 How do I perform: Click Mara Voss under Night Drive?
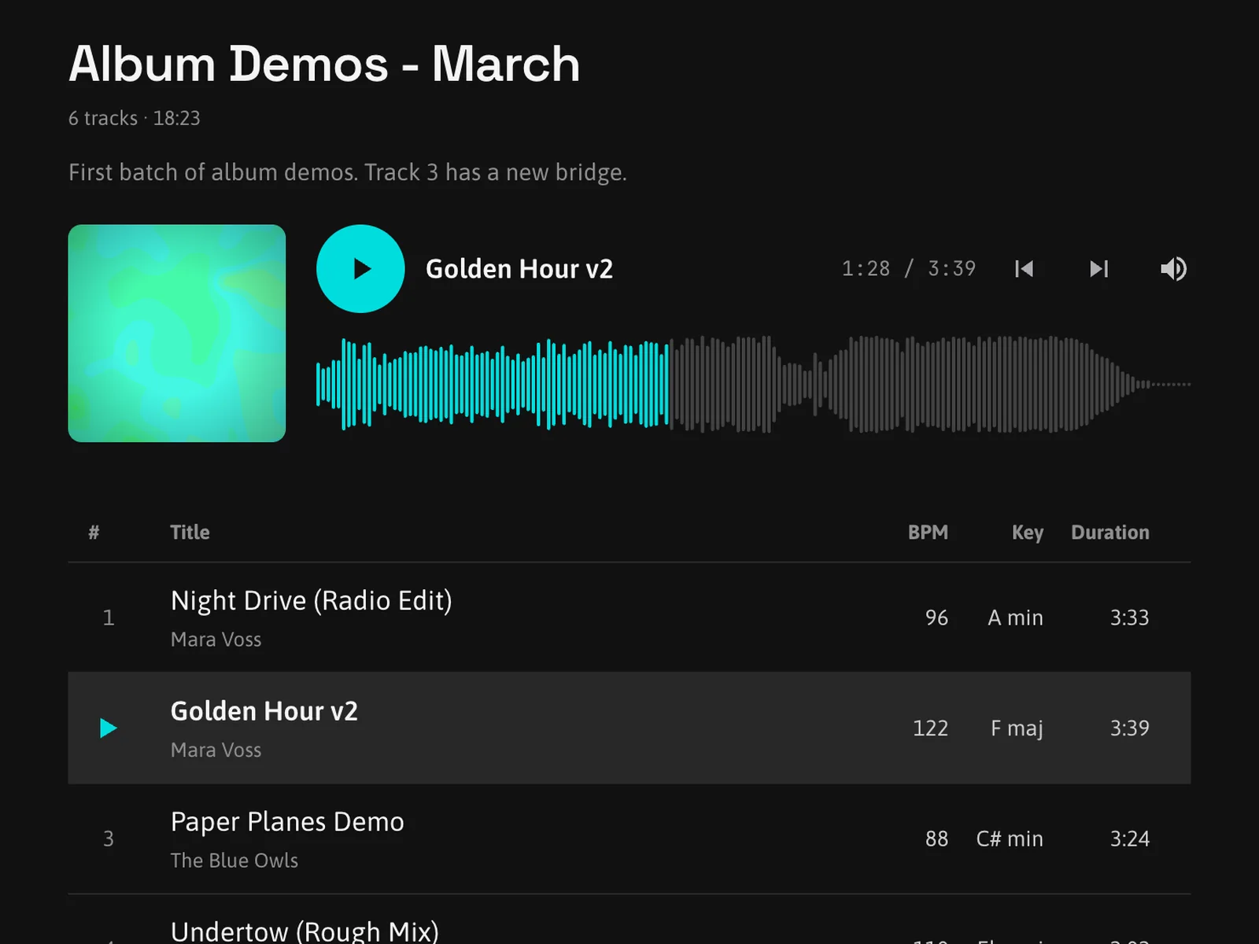coord(216,640)
